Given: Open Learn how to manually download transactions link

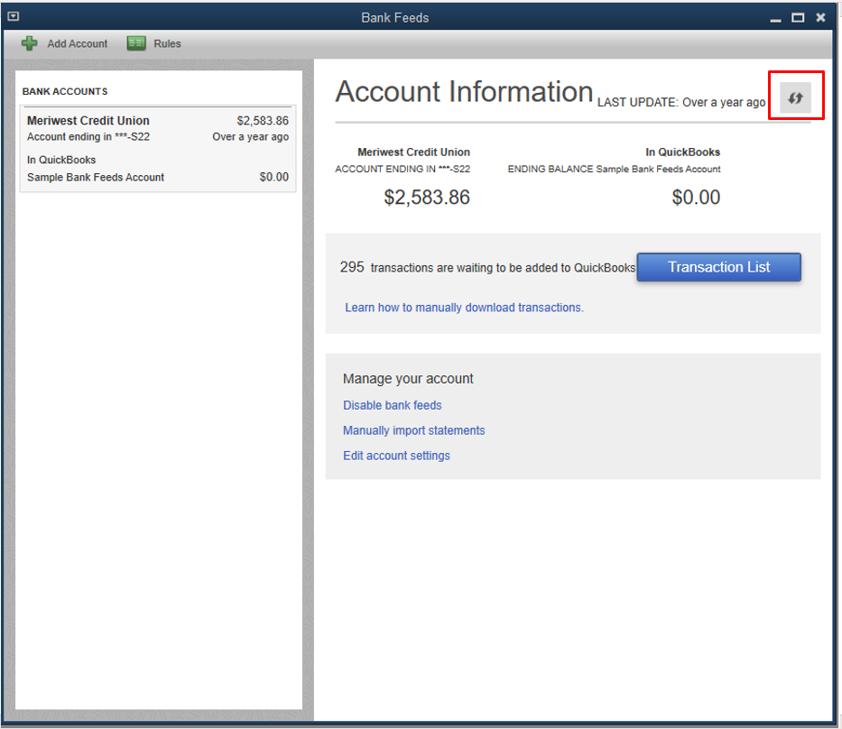Looking at the screenshot, I should 464,308.
